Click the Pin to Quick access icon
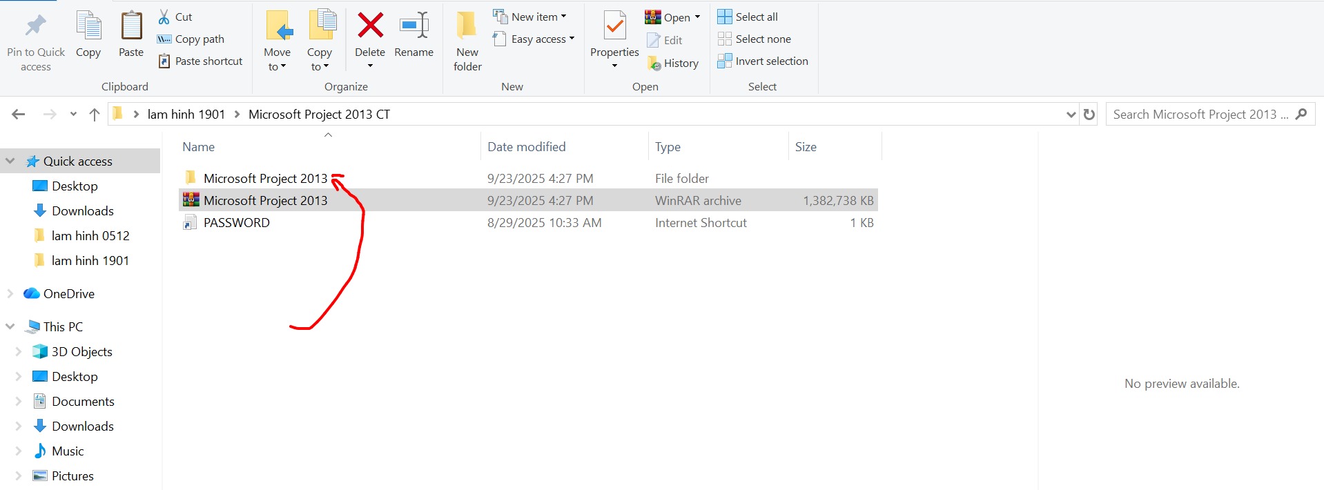 pos(35,26)
